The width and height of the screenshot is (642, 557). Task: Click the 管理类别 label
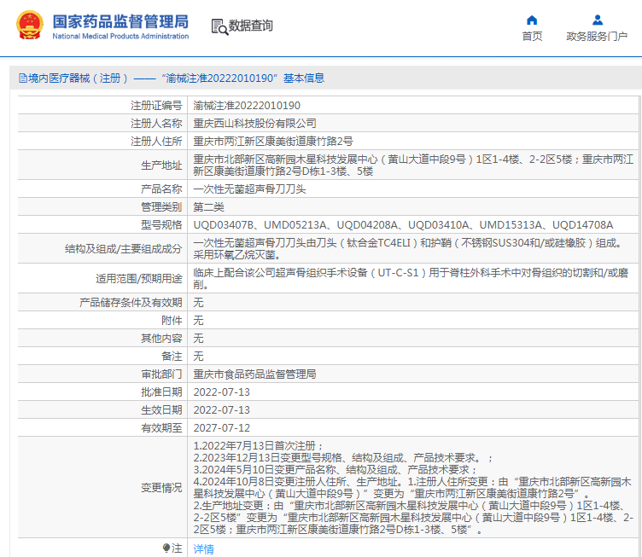(161, 207)
